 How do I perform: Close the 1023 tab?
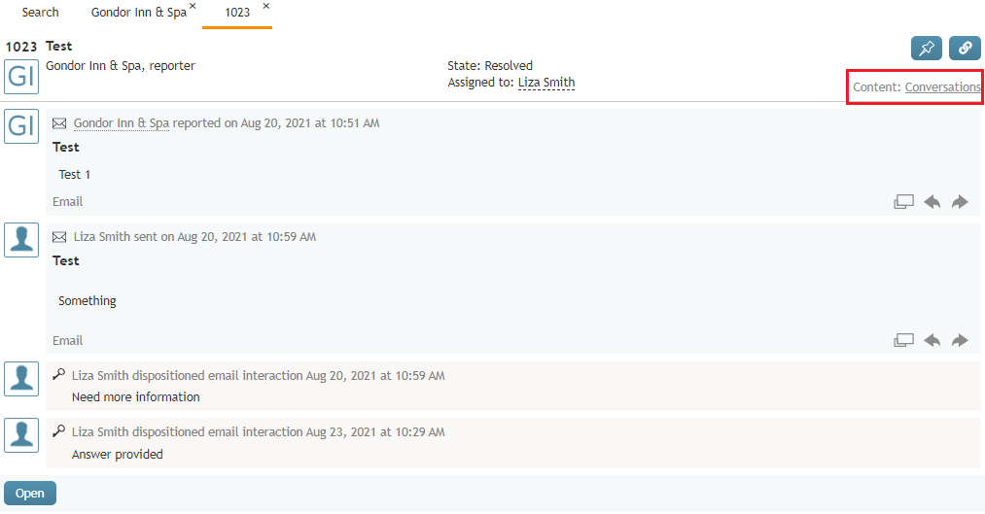click(x=266, y=6)
